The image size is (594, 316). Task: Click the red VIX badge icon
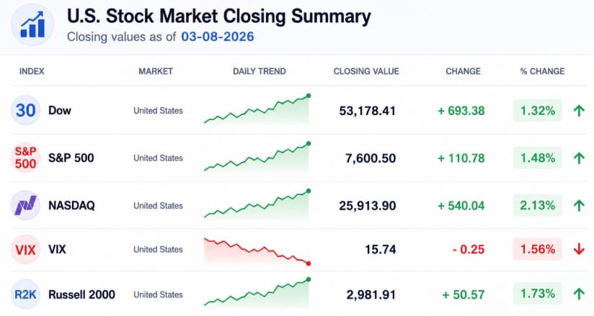(x=25, y=249)
